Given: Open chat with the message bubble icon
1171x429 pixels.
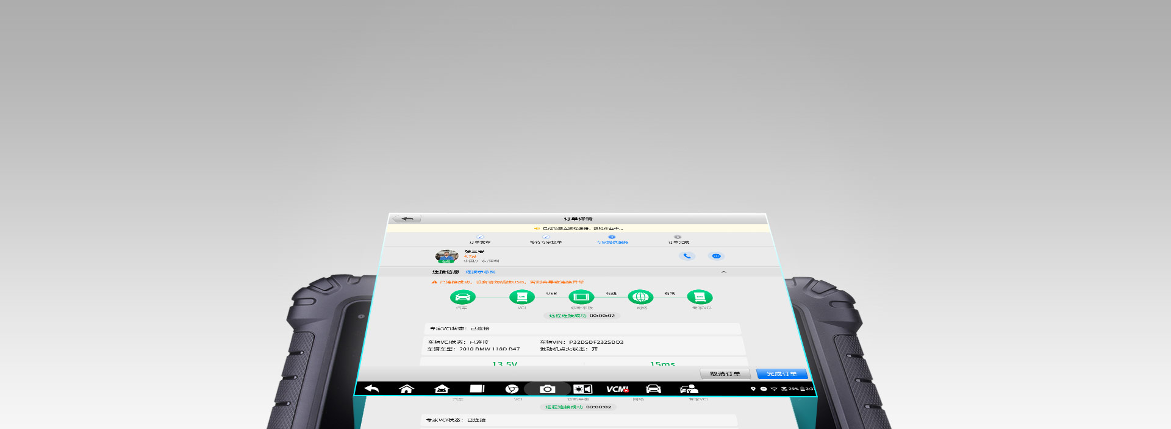Looking at the screenshot, I should tap(716, 256).
